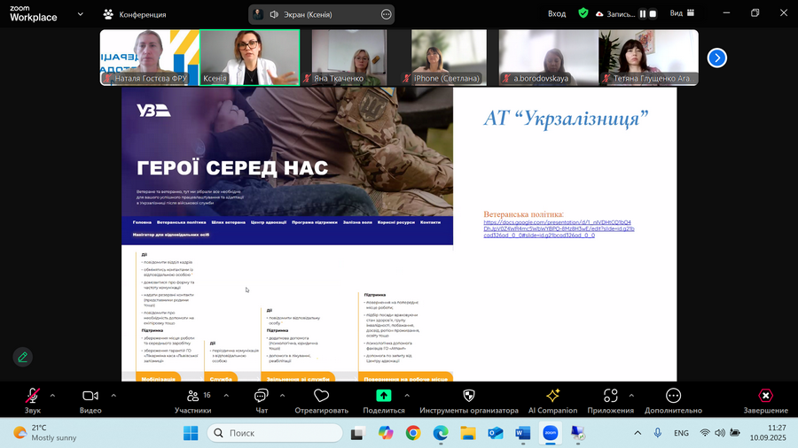The width and height of the screenshot is (798, 448).
Task: Open the Дополнительно more options menu
Action: coord(673,396)
